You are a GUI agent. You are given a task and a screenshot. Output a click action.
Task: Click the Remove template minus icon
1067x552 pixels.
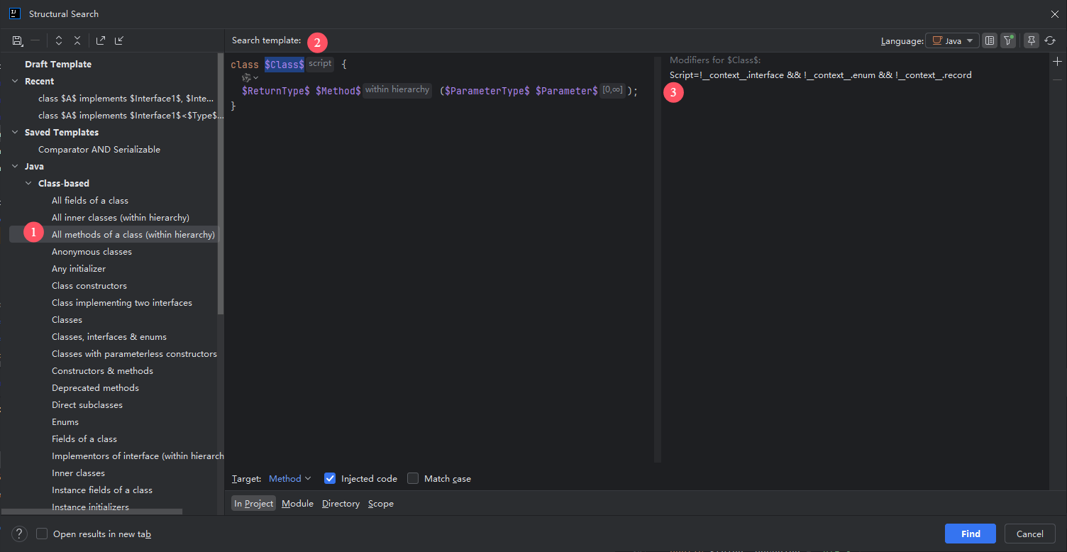click(x=35, y=41)
